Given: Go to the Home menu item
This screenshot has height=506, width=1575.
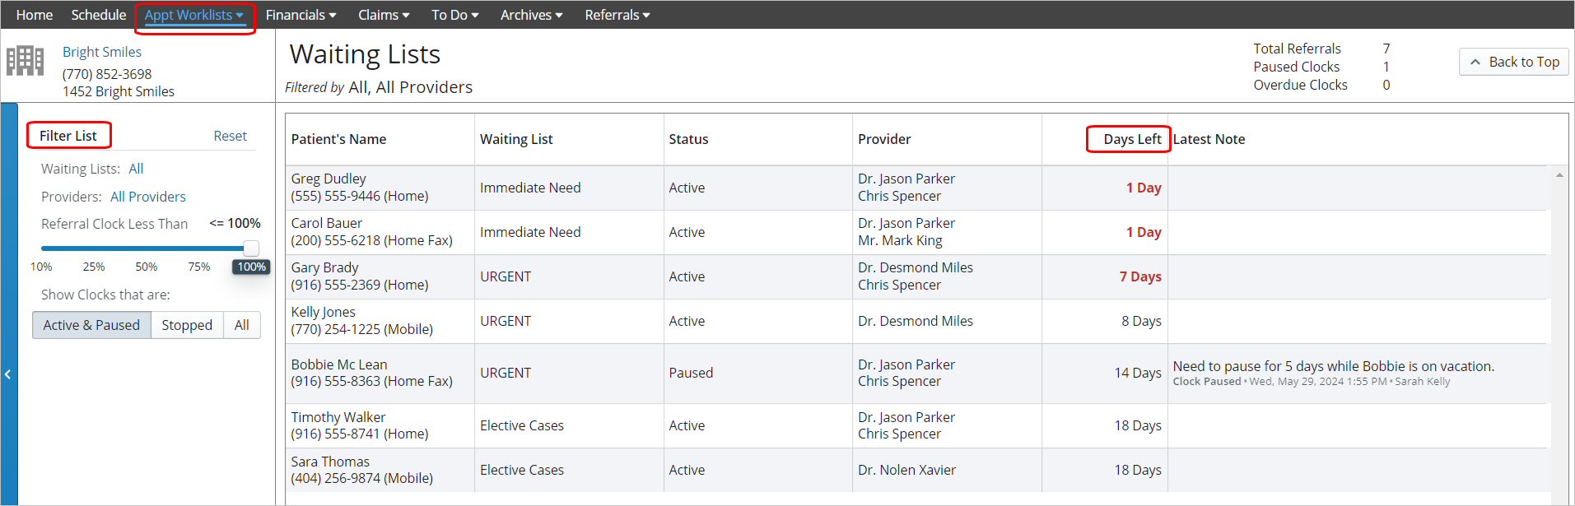Looking at the screenshot, I should (x=35, y=15).
